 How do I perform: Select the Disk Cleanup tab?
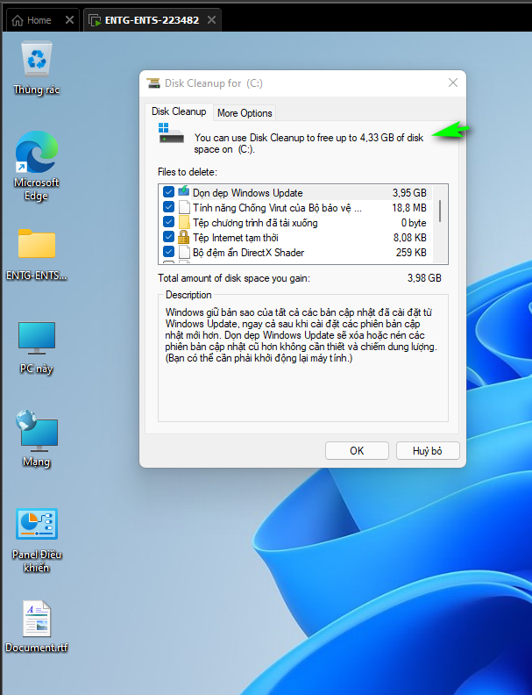tap(179, 111)
